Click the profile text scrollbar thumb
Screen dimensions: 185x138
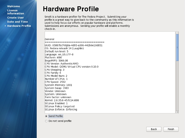click(177, 47)
